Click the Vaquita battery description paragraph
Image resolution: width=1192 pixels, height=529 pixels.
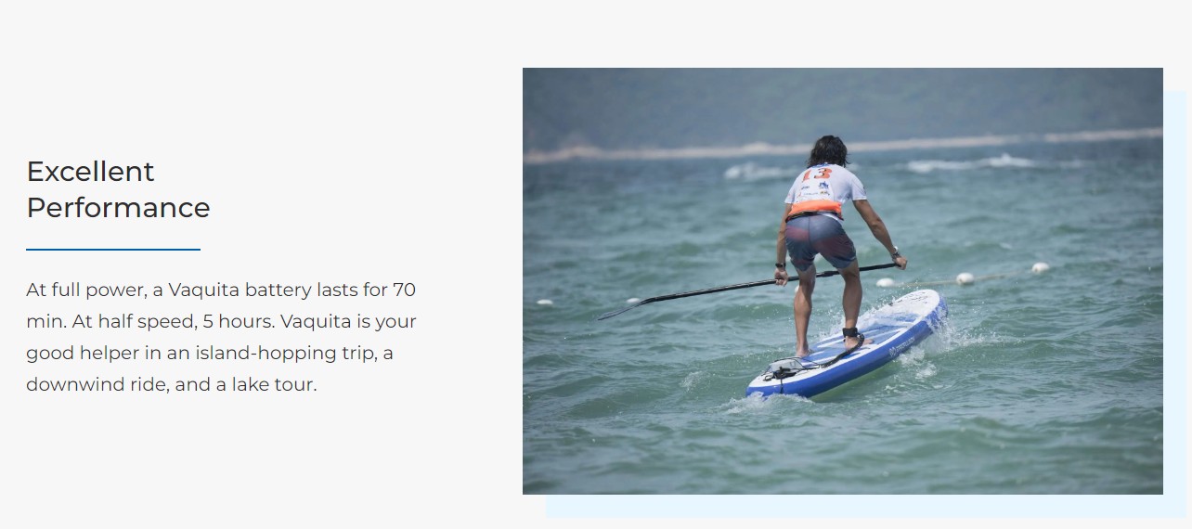coord(221,337)
